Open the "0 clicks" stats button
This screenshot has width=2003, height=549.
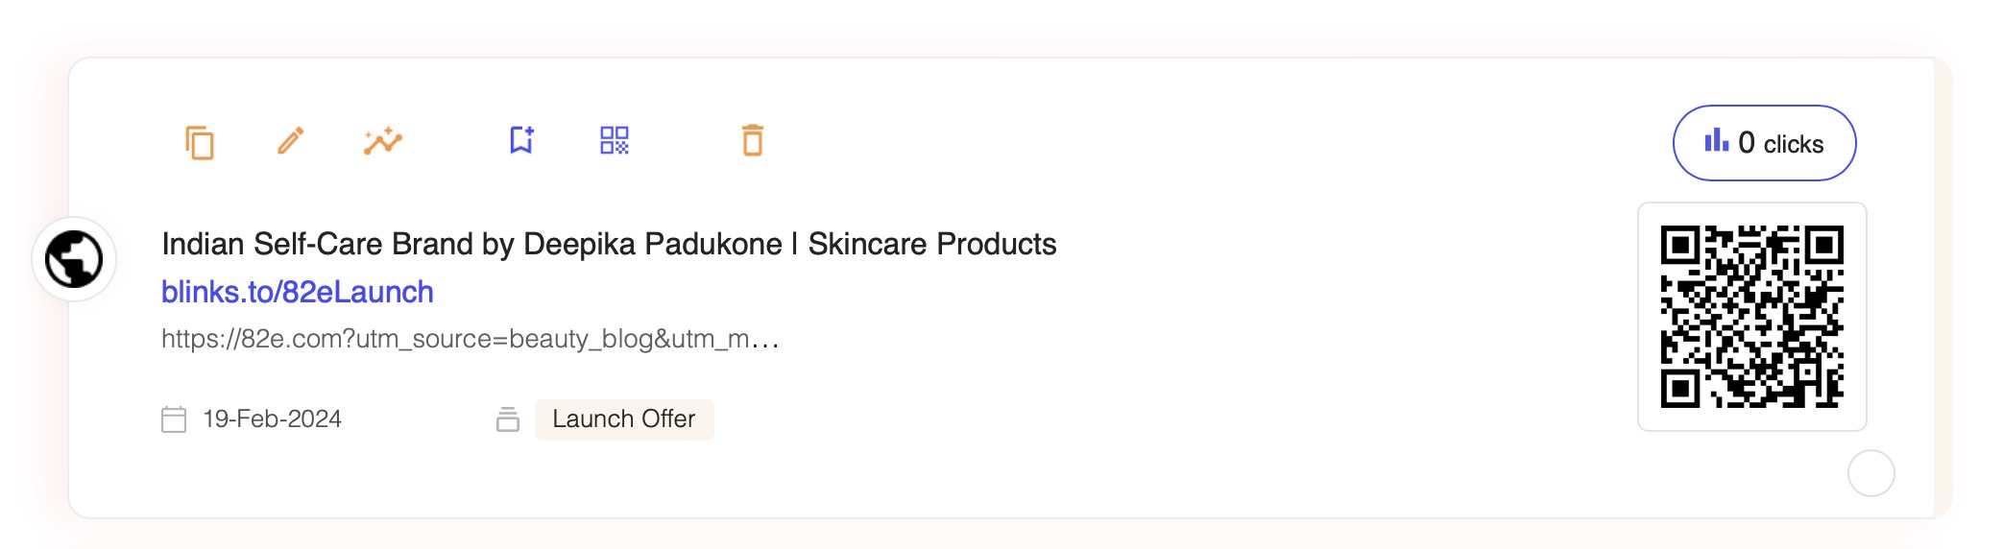click(x=1764, y=143)
